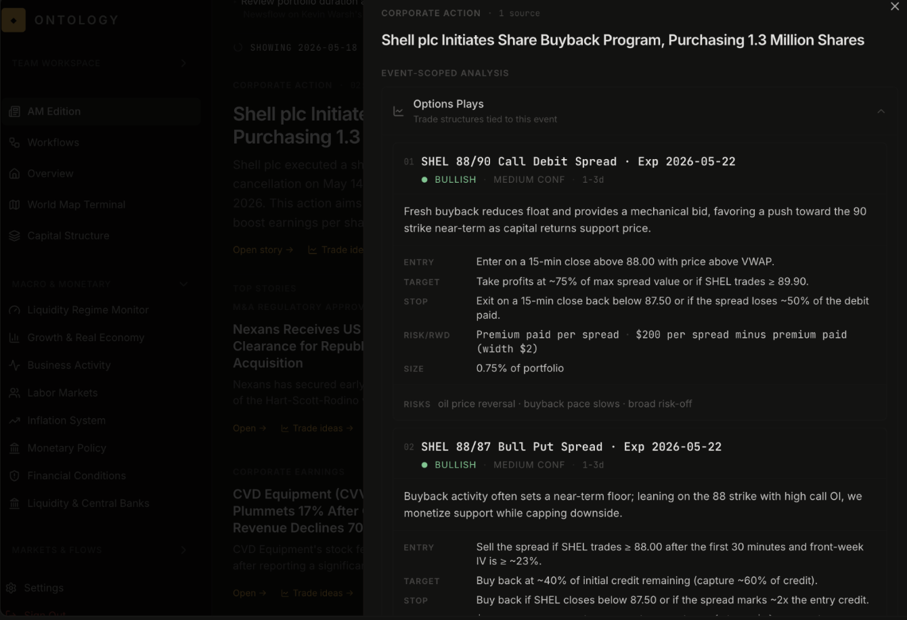This screenshot has width=907, height=620.
Task: Select the Capital Structure layers icon
Action: tap(14, 236)
